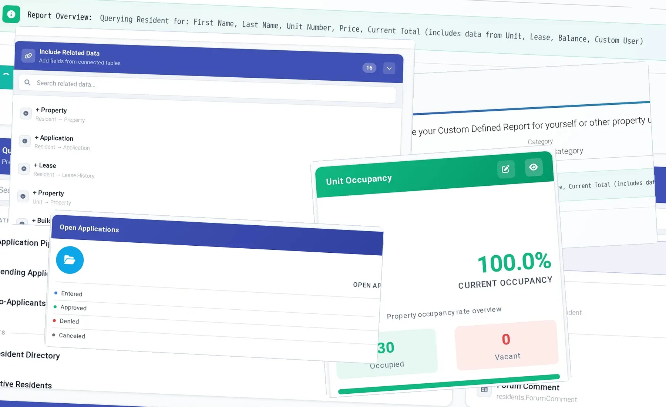This screenshot has width=666, height=407.
Task: Click the 100.0% current occupancy value
Action: coord(514,262)
